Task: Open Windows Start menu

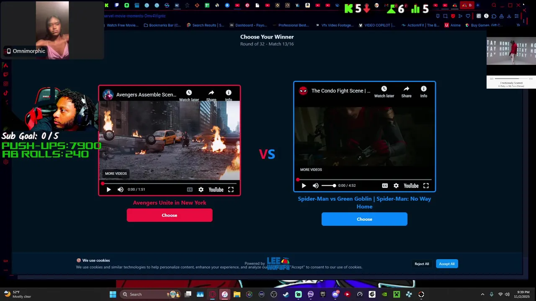Action: pyautogui.click(x=113, y=294)
